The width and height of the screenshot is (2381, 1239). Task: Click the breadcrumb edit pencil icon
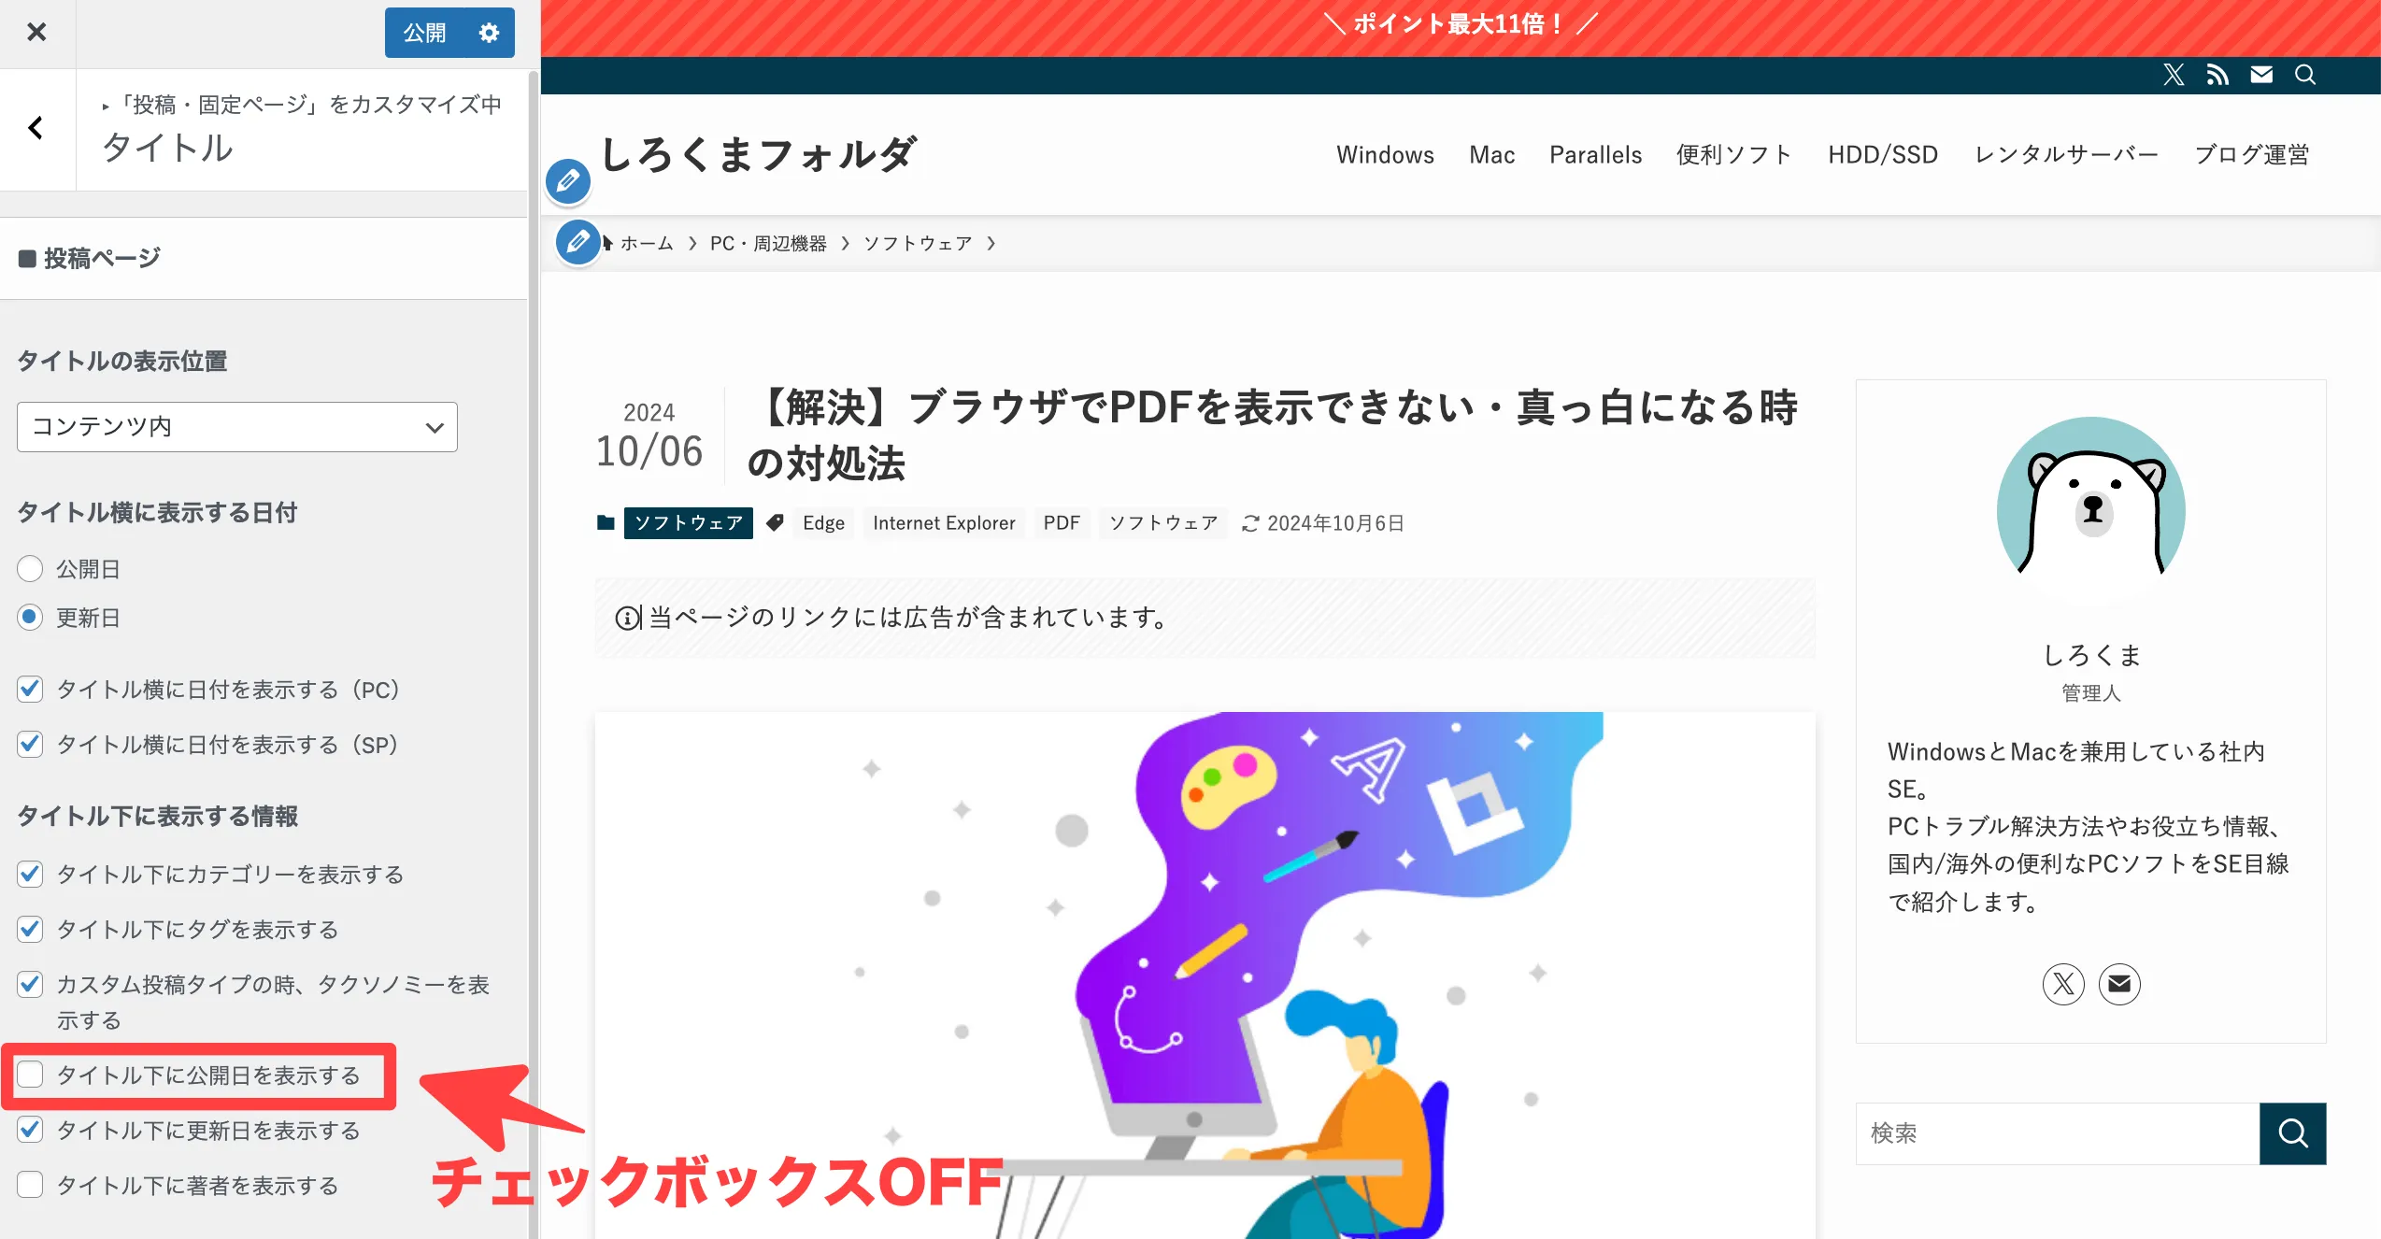(x=577, y=241)
